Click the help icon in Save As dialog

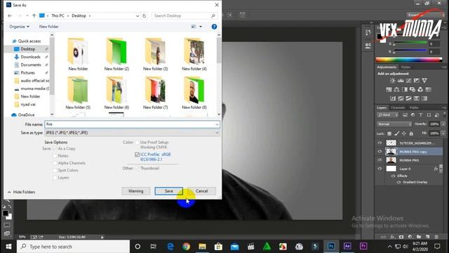[214, 27]
